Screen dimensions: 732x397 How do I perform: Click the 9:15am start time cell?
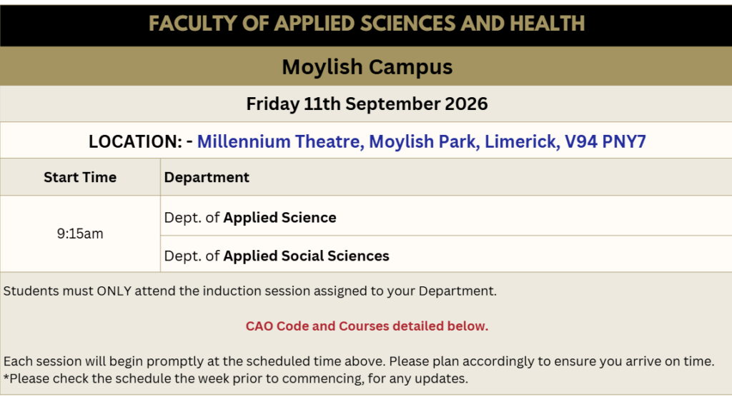80,233
